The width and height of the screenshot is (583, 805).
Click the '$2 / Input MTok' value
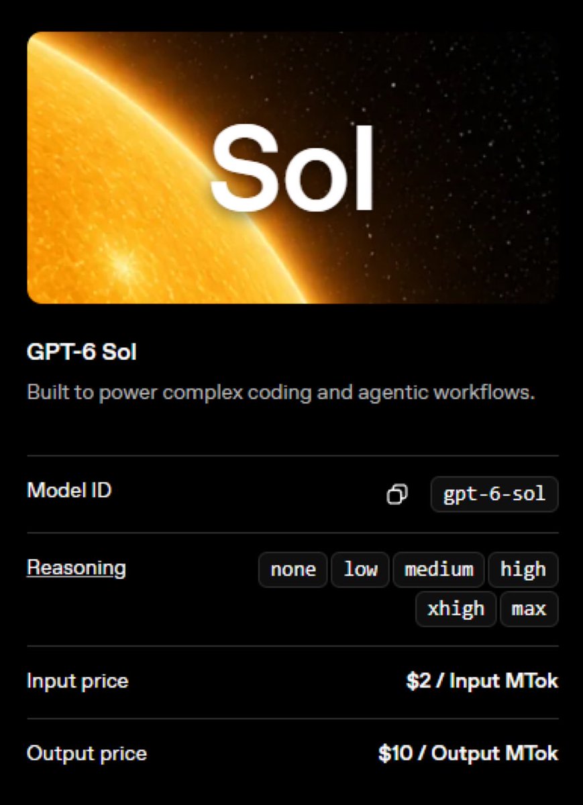[x=482, y=681]
